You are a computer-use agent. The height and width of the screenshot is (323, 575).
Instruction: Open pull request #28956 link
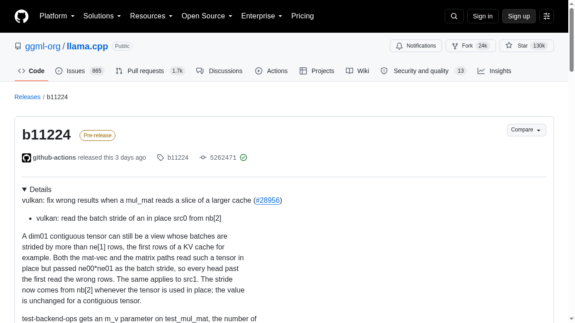[x=268, y=201]
